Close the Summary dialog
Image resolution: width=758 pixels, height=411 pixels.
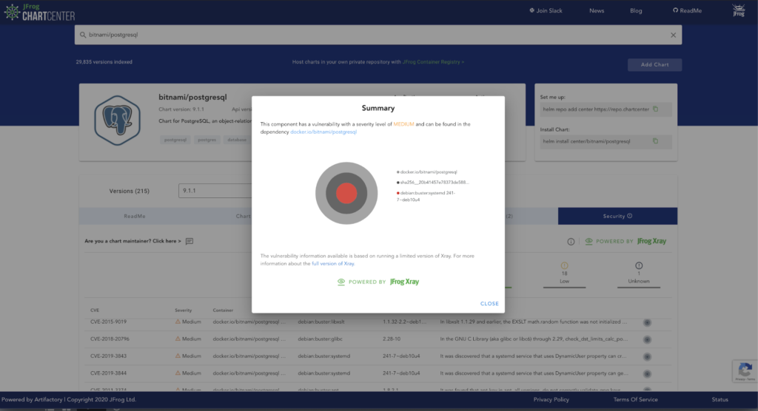[489, 304]
